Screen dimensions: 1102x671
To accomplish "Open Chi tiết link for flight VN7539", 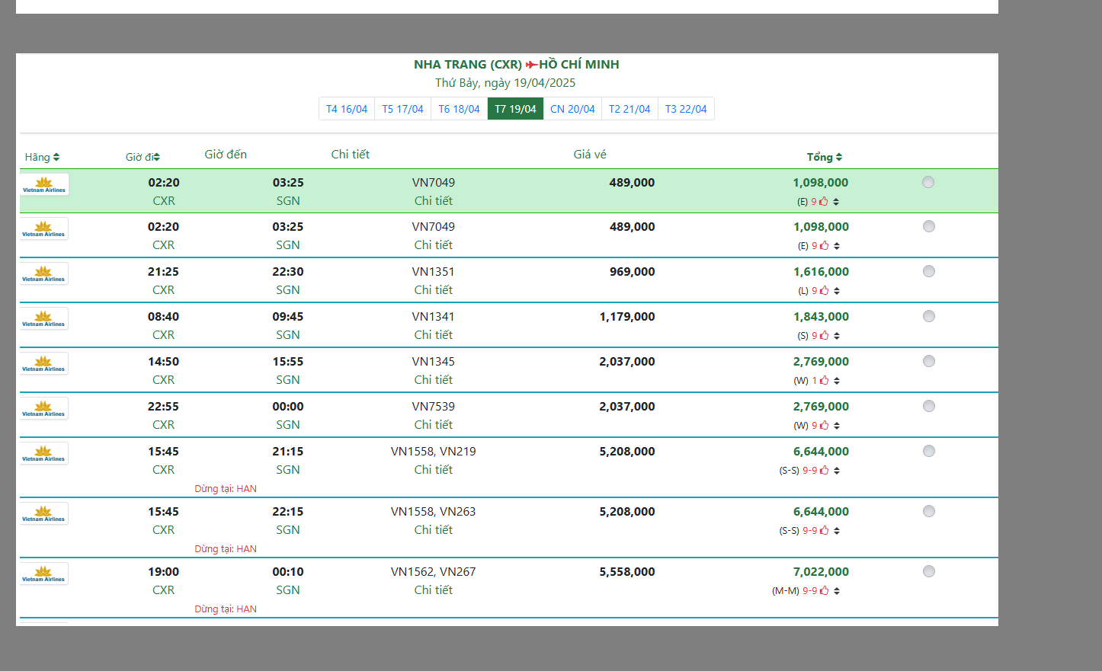I will click(433, 425).
